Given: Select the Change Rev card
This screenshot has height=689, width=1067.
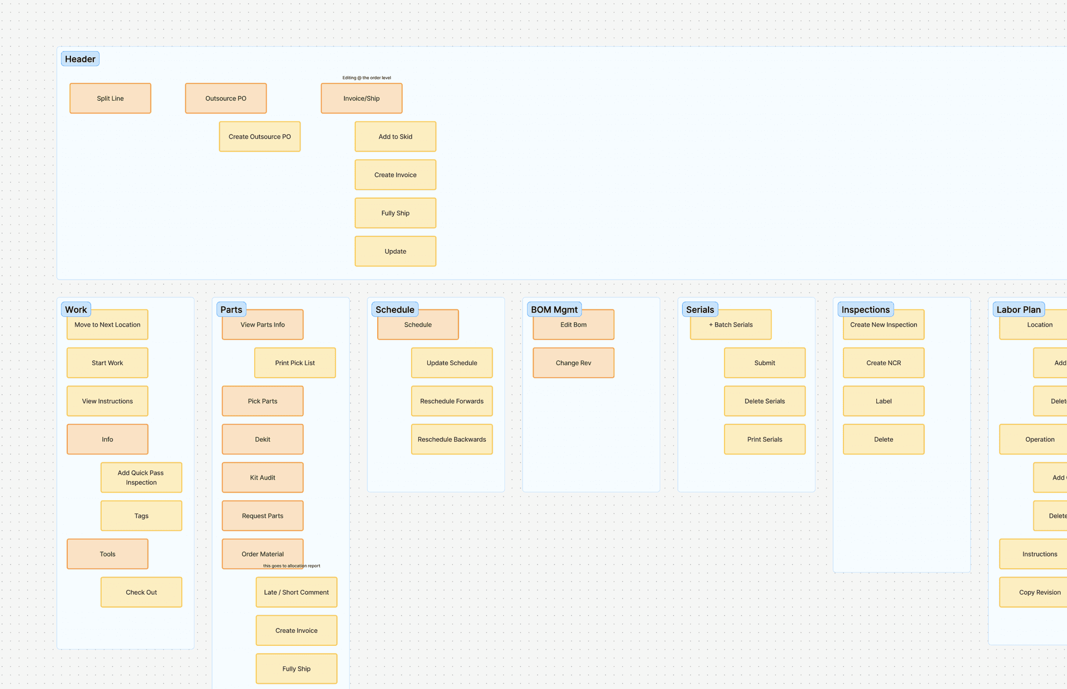Looking at the screenshot, I should pos(573,363).
